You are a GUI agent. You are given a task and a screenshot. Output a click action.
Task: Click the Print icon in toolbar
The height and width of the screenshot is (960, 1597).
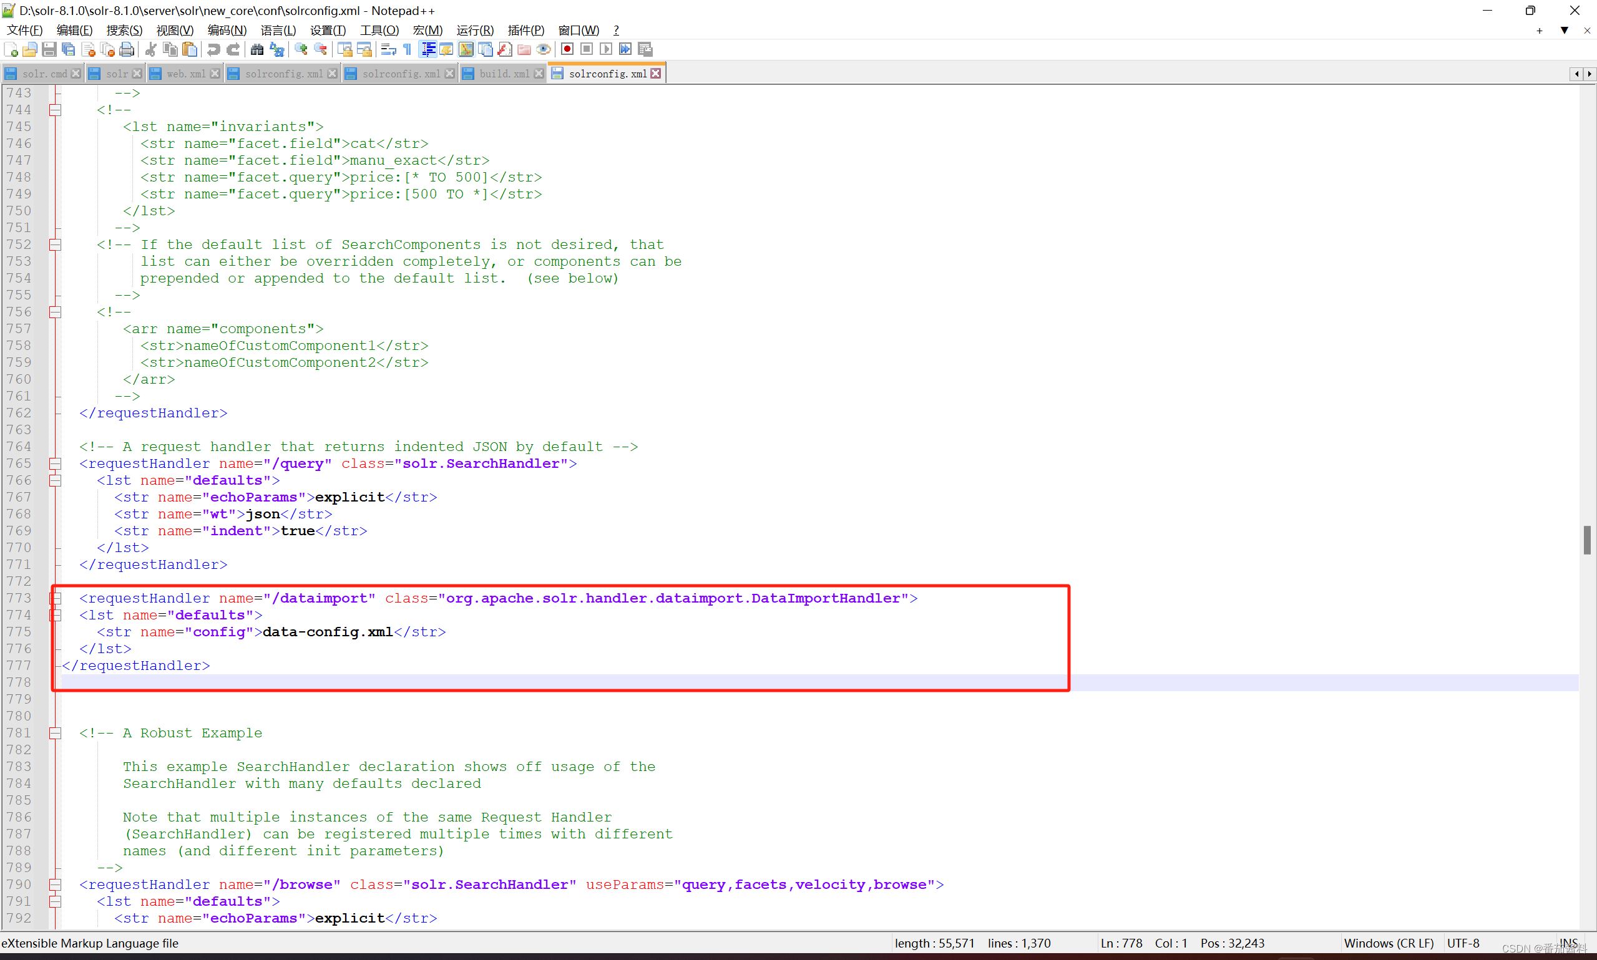[127, 49]
